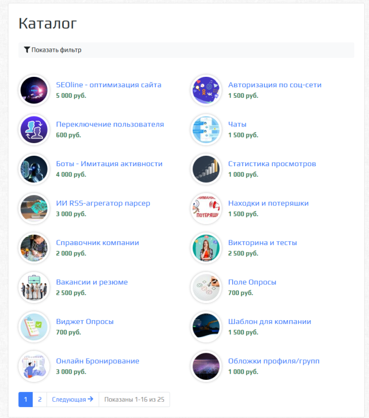Viewport: 369px width, 418px height.
Task: Open the Онлайн Бронирование calendar icon
Action: [x=34, y=366]
